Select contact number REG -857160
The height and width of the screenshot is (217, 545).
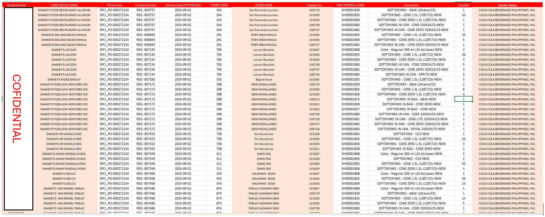pyautogui.click(x=146, y=79)
